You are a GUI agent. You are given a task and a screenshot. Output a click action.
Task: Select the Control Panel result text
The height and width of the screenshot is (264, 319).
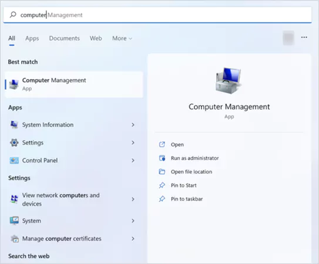(40, 160)
